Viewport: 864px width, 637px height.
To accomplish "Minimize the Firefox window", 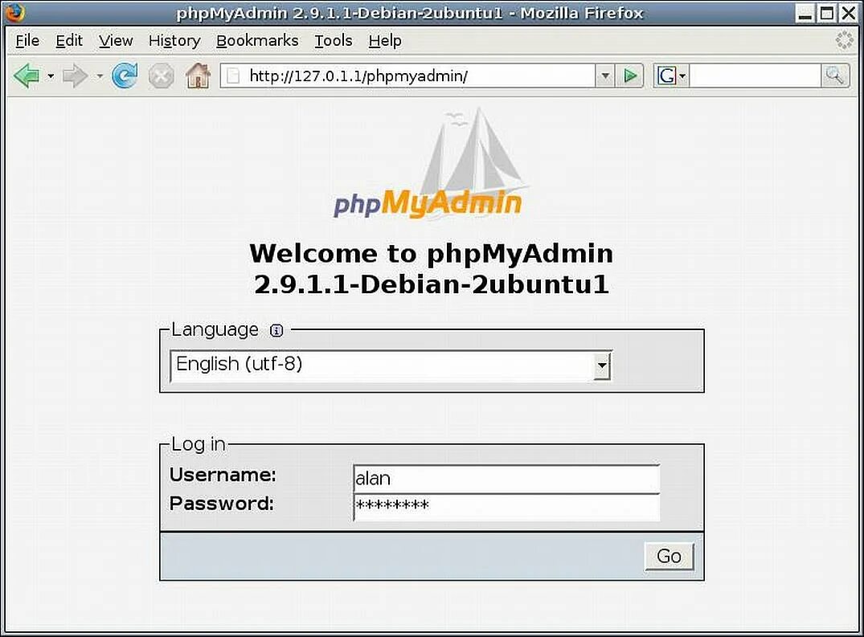I will 805,13.
